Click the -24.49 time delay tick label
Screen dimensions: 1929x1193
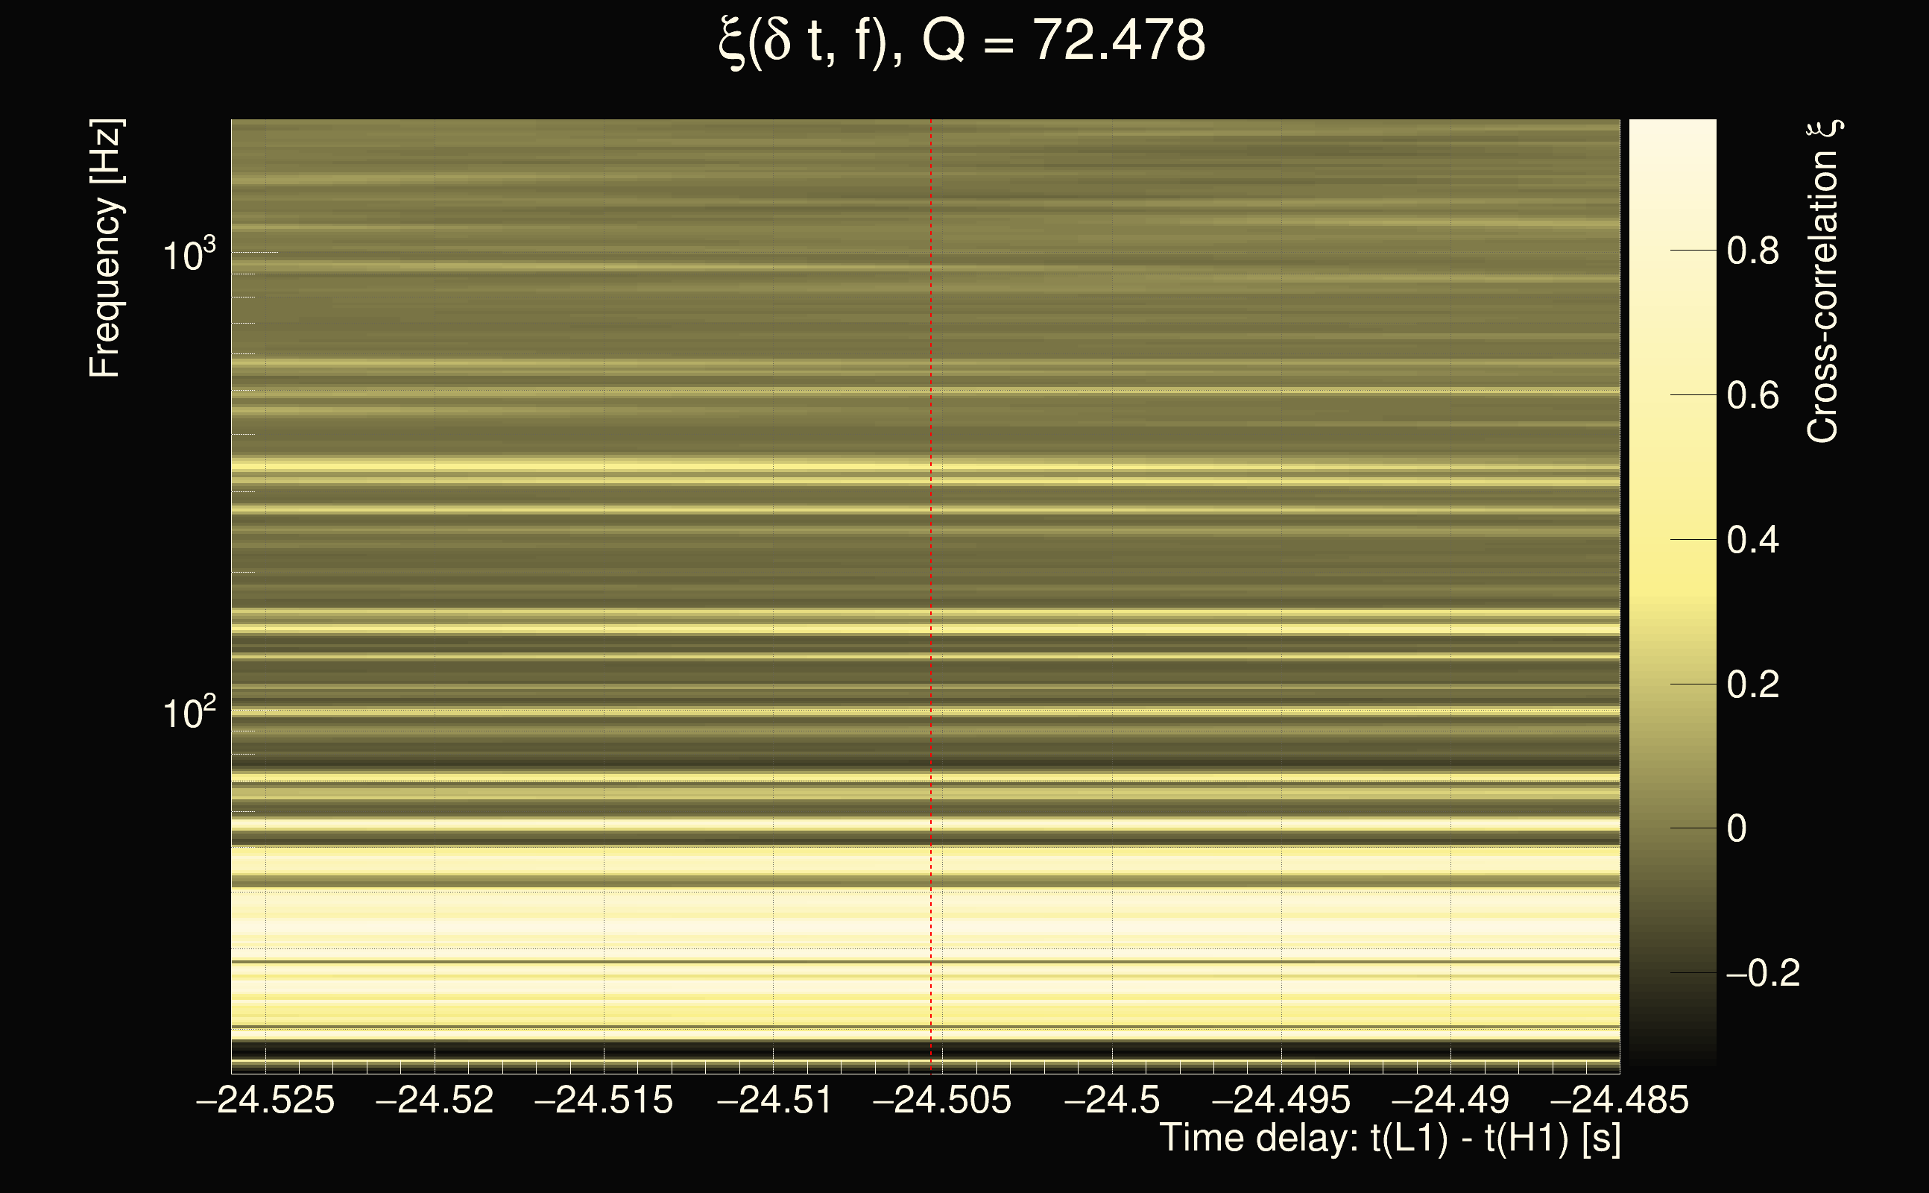click(1450, 1100)
